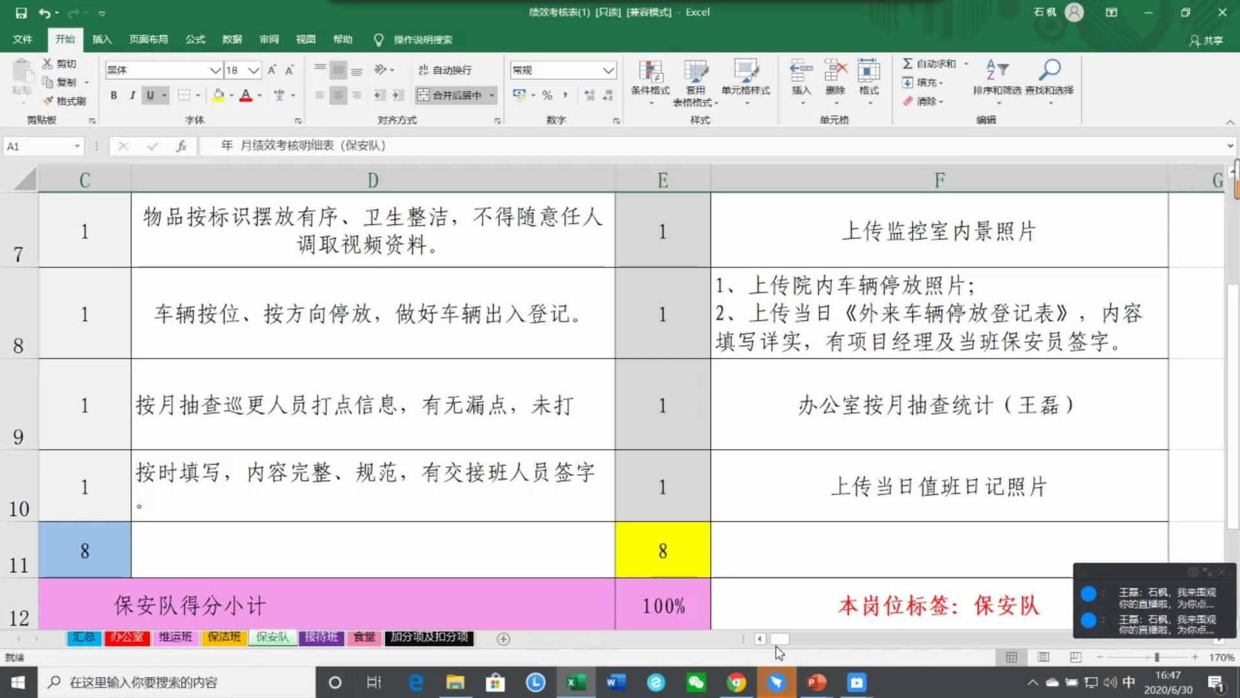Click the Save icon in title bar
This screenshot has height=698, width=1240.
(21, 12)
